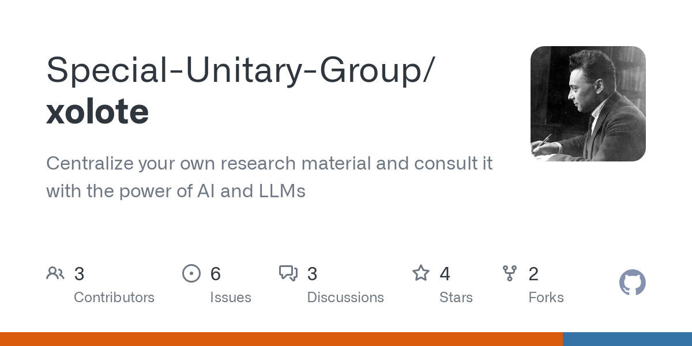Click the Contributors label
Viewport: 692px width, 346px height.
pyautogui.click(x=114, y=298)
